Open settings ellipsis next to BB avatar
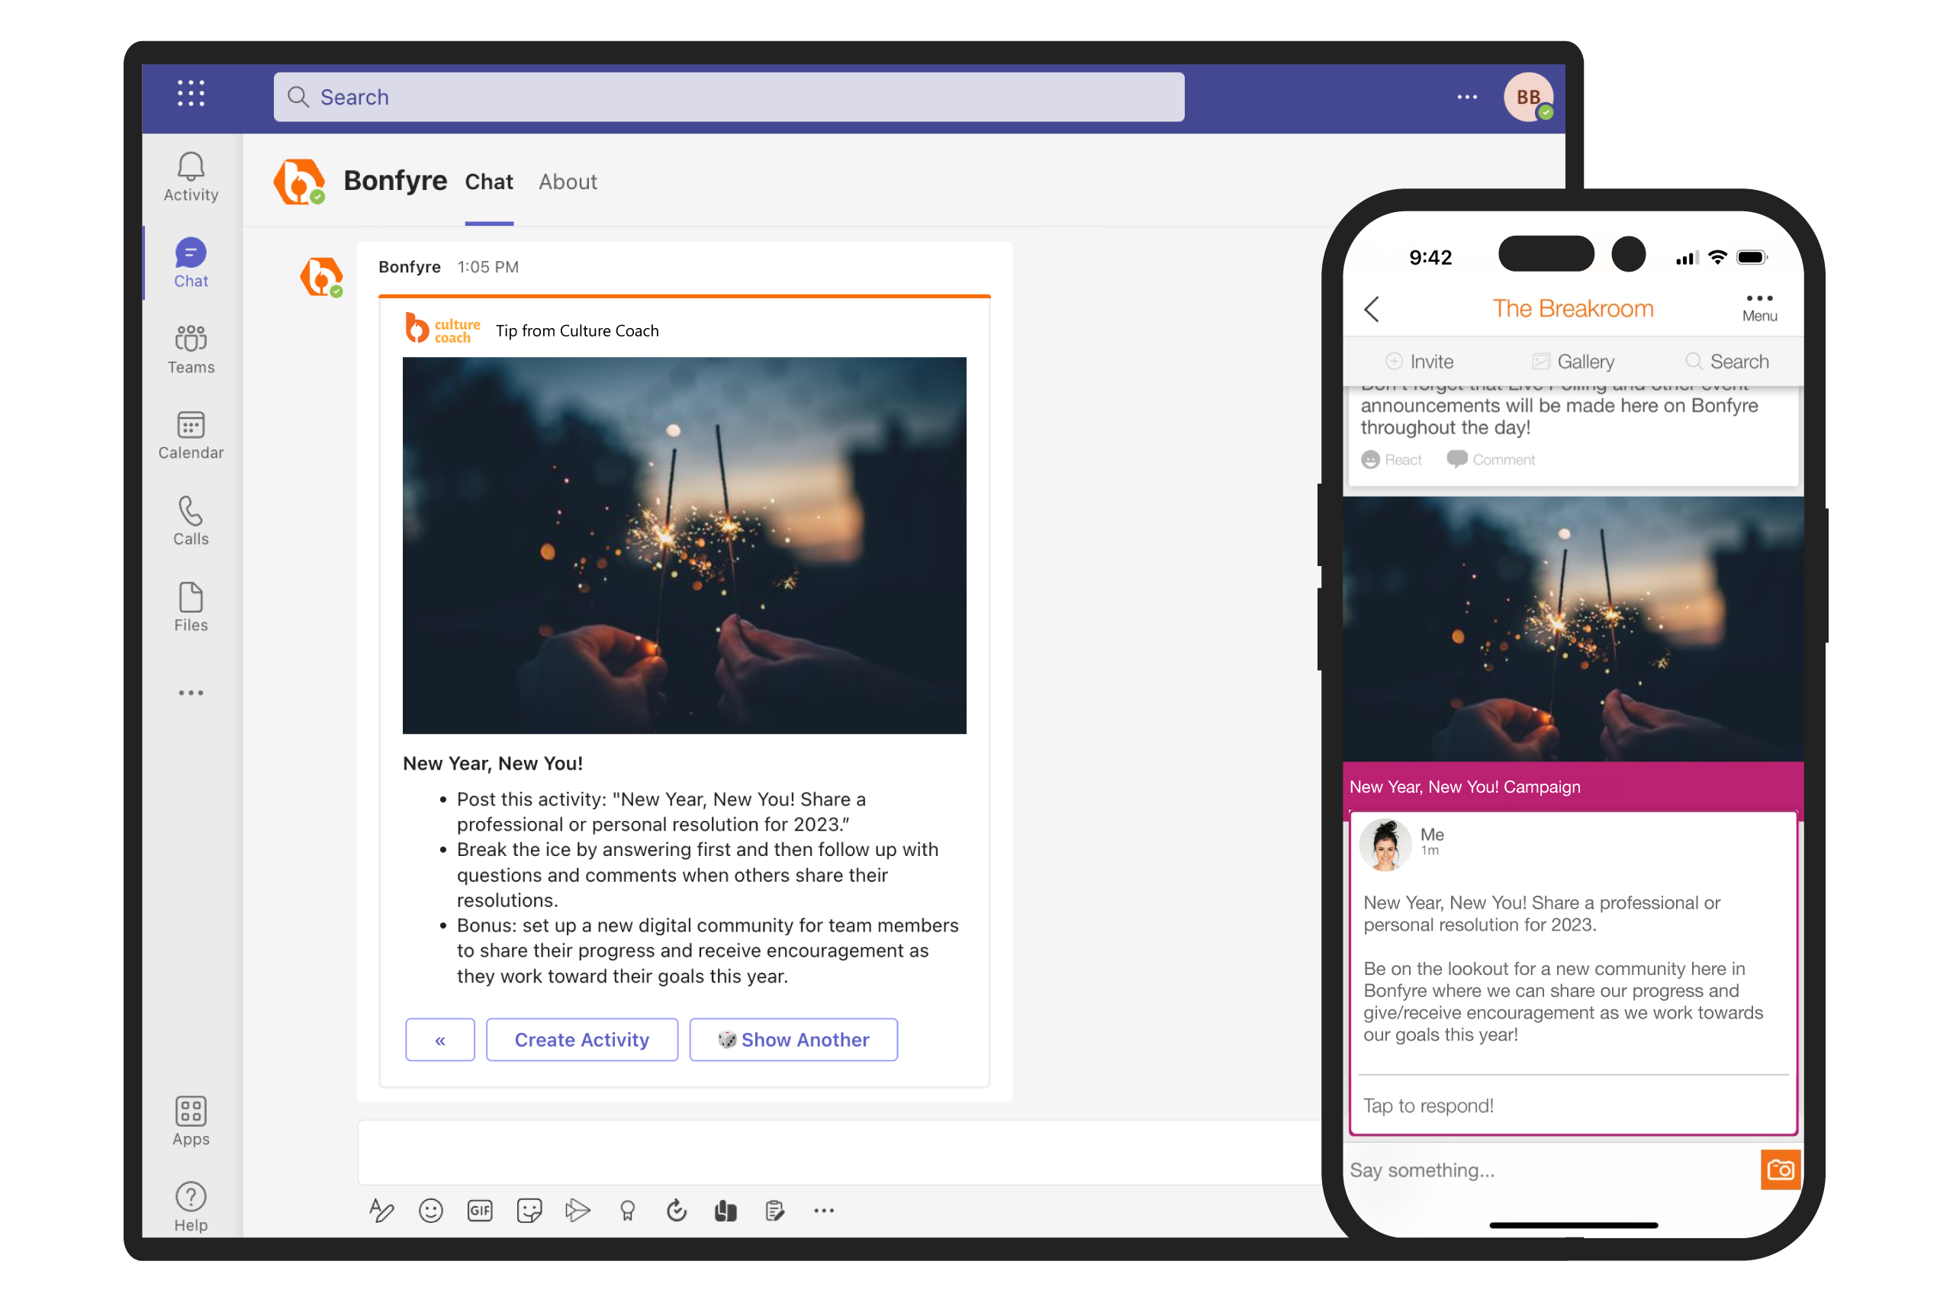 point(1467,97)
